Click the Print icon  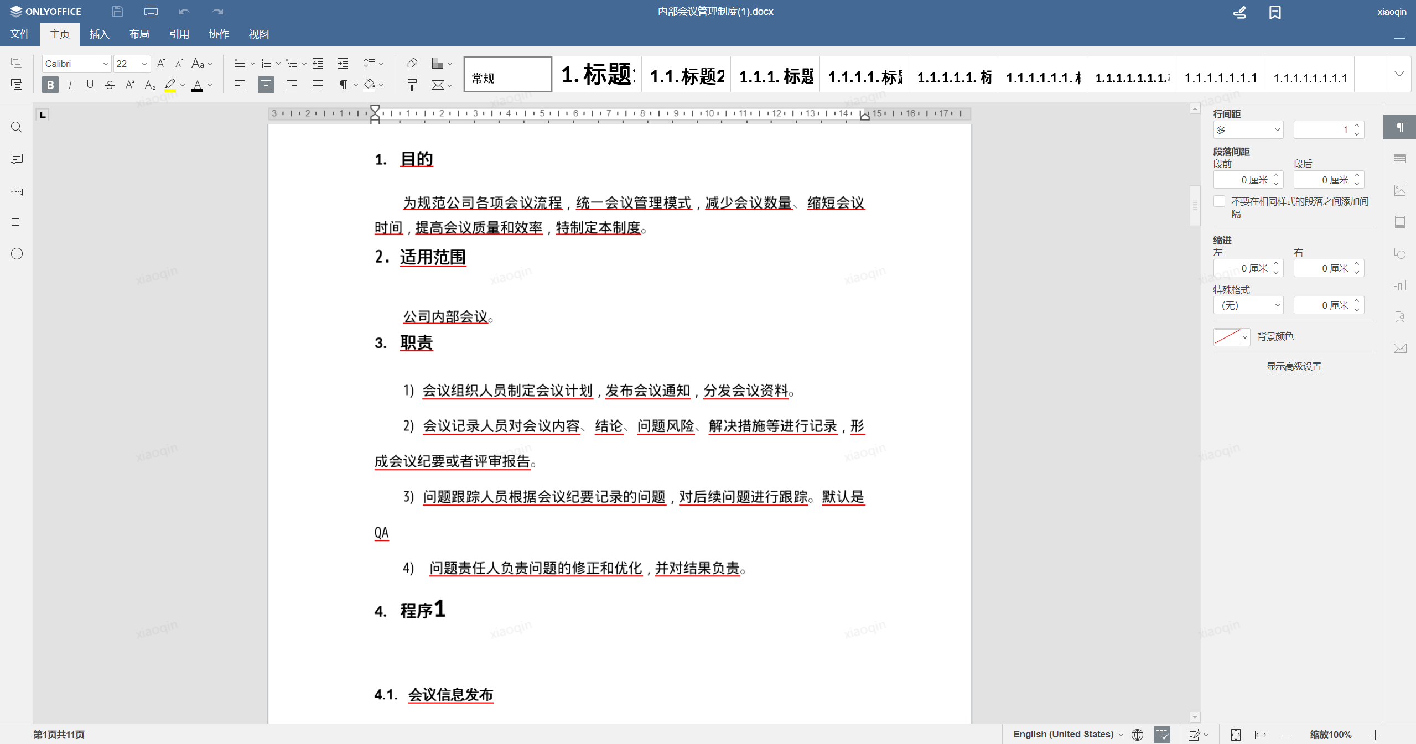151,11
